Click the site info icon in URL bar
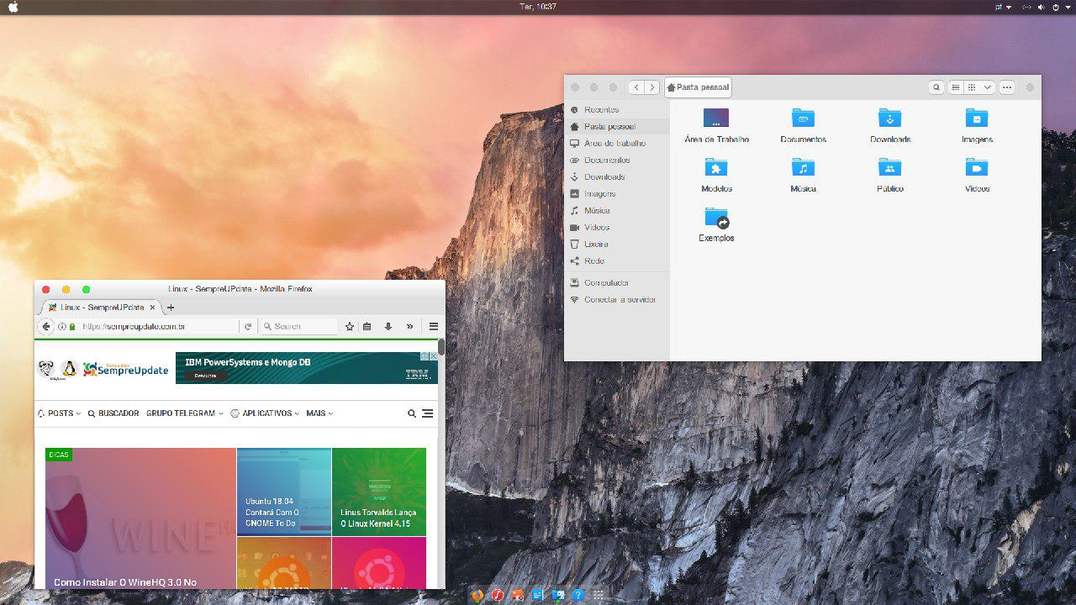The image size is (1076, 605). [x=62, y=326]
